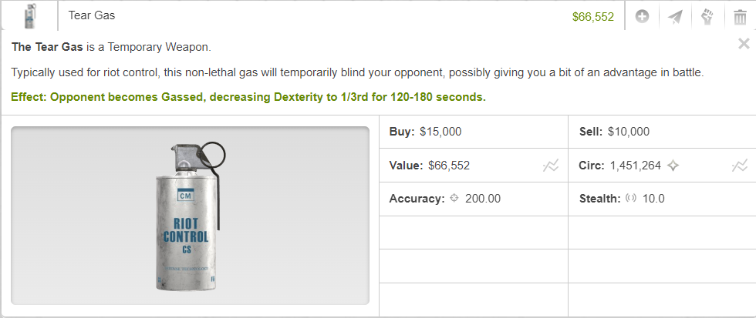Click the green Effect description text
Screen dimensions: 756x318
pos(248,97)
